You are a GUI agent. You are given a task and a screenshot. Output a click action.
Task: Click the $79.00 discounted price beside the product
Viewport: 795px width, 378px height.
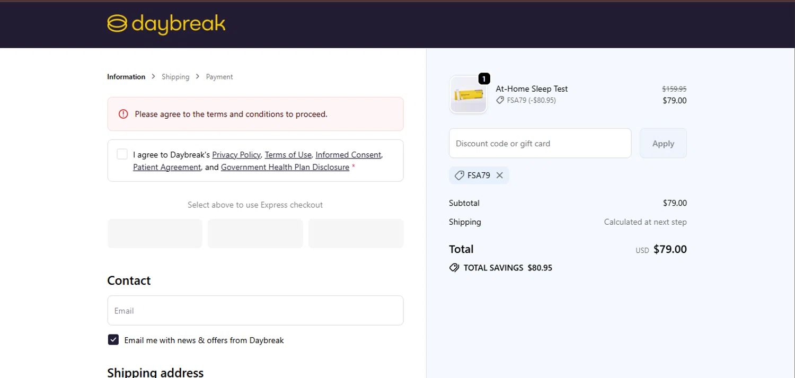[675, 101]
